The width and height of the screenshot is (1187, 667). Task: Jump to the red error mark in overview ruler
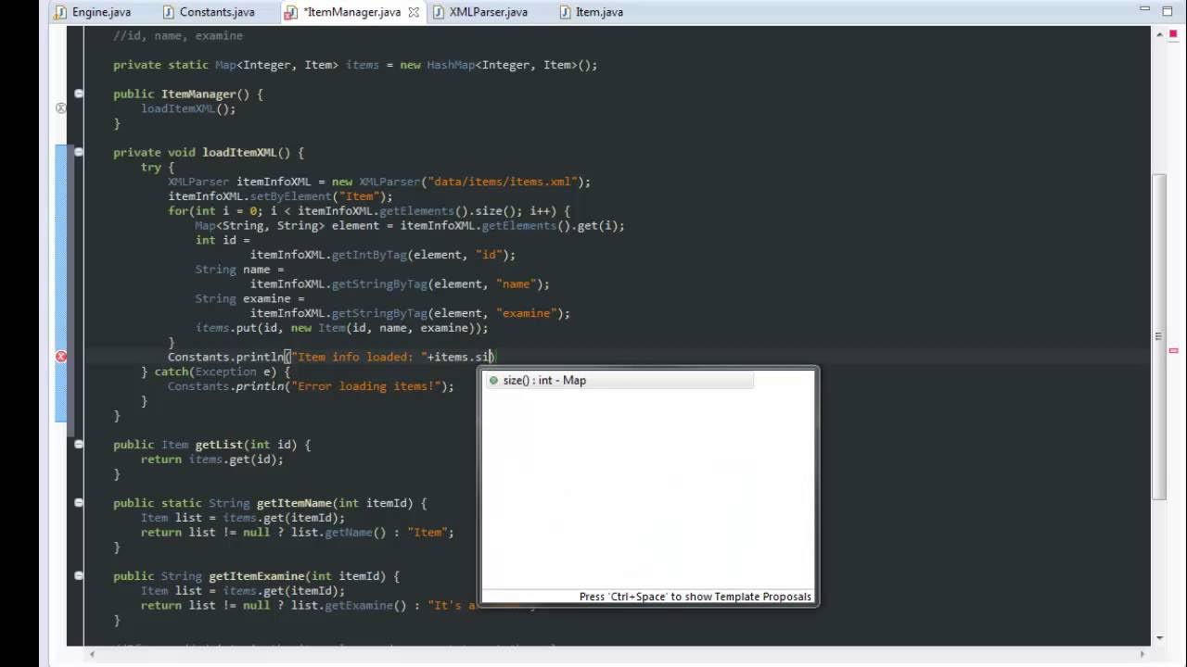[1173, 351]
